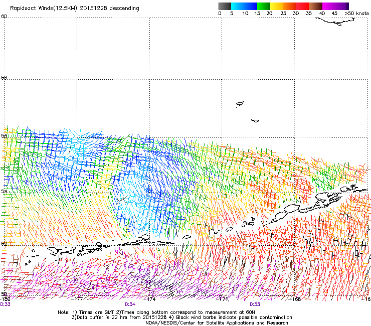Screen dimensions: 371x326
Task: Click the lower St. George island outline
Action: click(255, 121)
